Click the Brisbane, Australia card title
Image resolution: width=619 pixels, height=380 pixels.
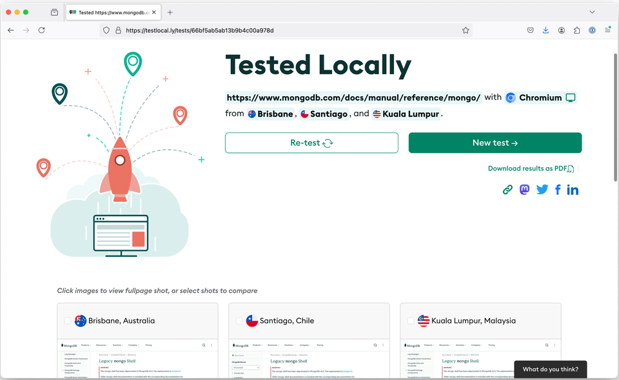click(x=122, y=321)
